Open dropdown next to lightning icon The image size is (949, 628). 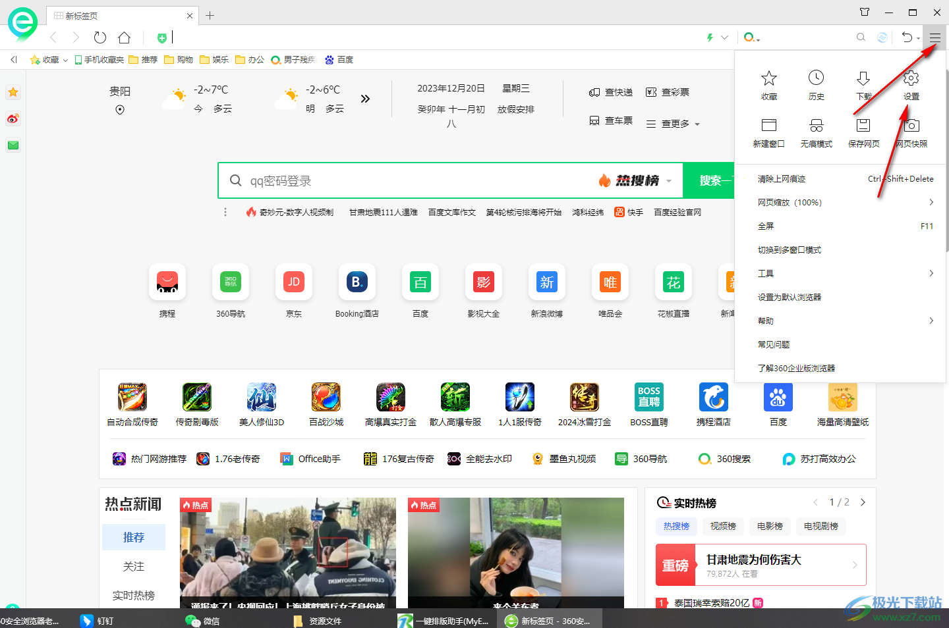pos(725,38)
